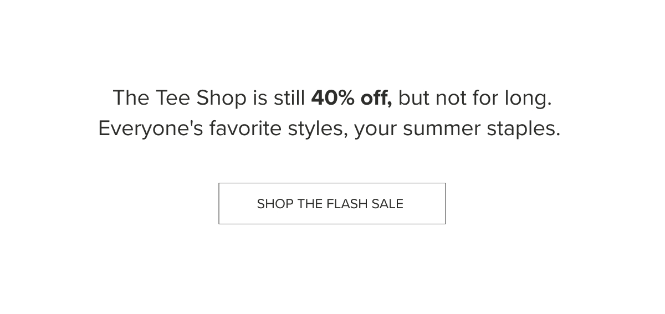Click the "40%" figure in the headline
The height and width of the screenshot is (314, 665).
333,98
